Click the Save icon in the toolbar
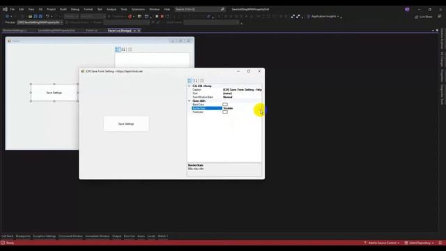 tap(36, 17)
